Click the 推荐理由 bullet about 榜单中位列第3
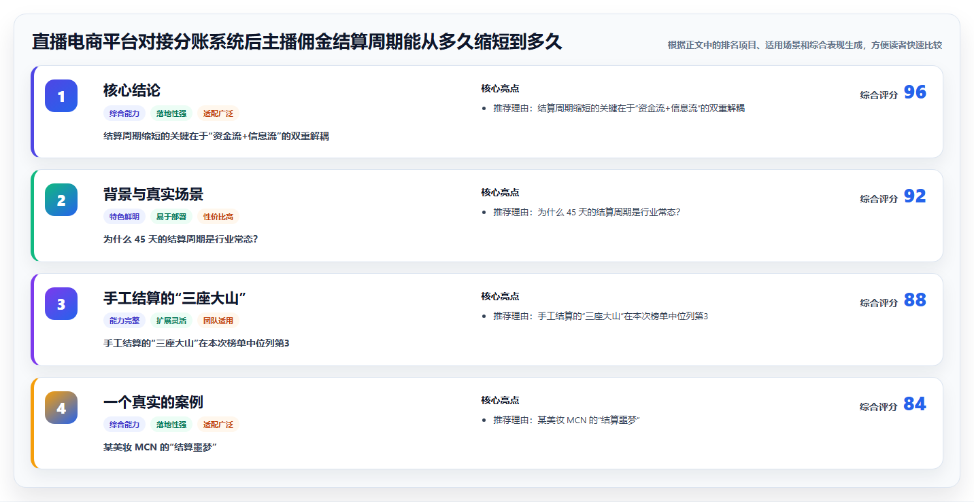 (x=601, y=316)
